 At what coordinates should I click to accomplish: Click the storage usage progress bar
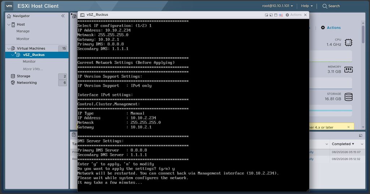[331, 110]
